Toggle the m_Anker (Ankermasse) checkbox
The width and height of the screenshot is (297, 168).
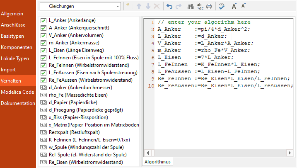43,43
